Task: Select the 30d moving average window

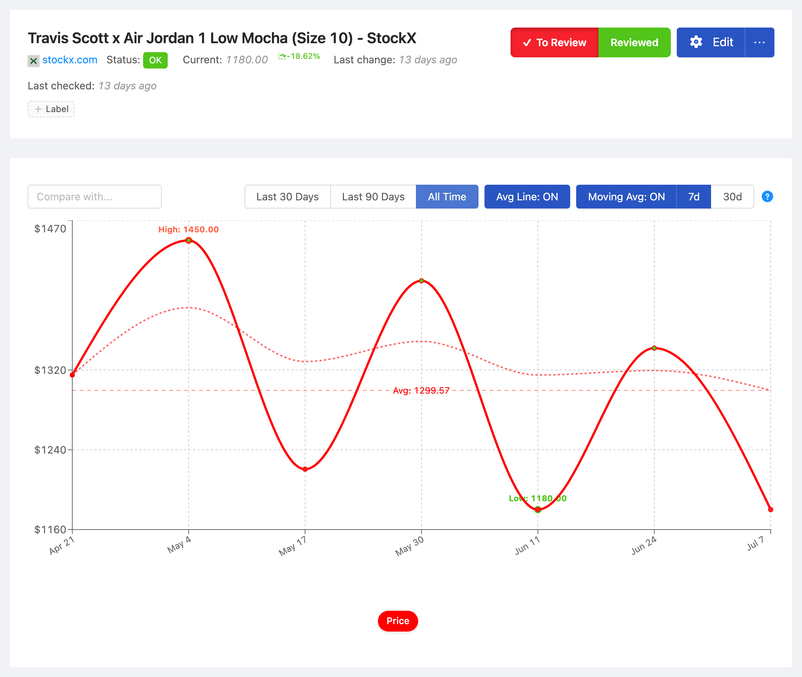Action: click(732, 197)
